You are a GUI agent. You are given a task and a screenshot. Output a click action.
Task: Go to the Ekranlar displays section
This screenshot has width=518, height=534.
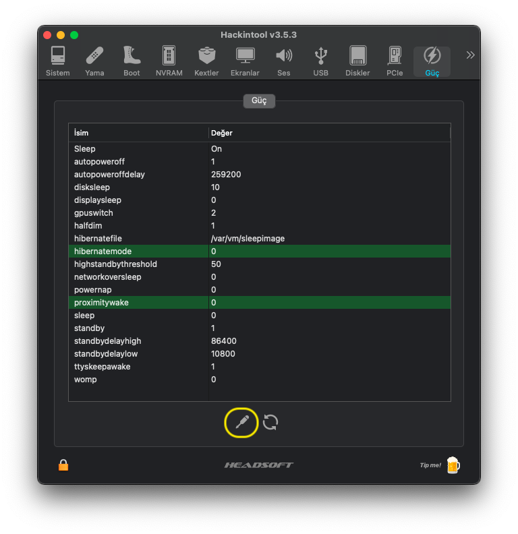245,61
